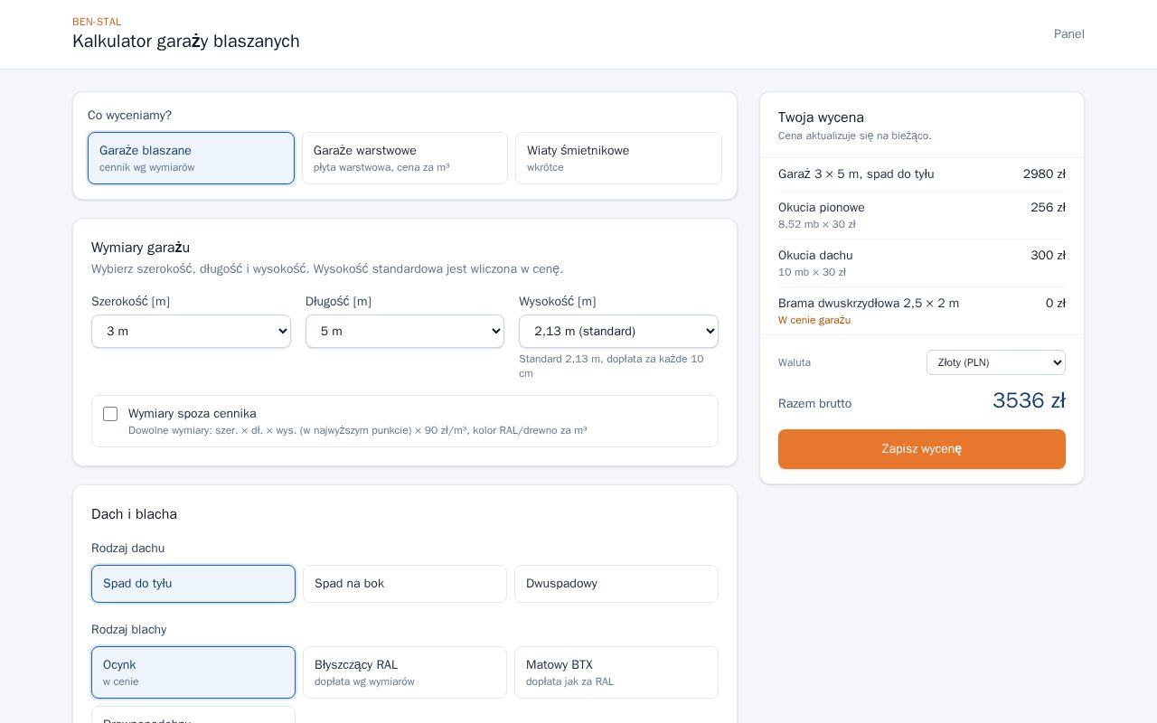Click the Okucia pionowe quote row
This screenshot has width=1157, height=723.
coord(922,215)
